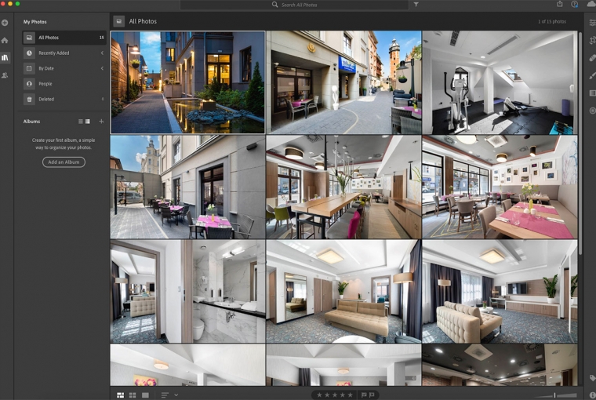Open the Info panel icon
The image size is (596, 400).
592,395
